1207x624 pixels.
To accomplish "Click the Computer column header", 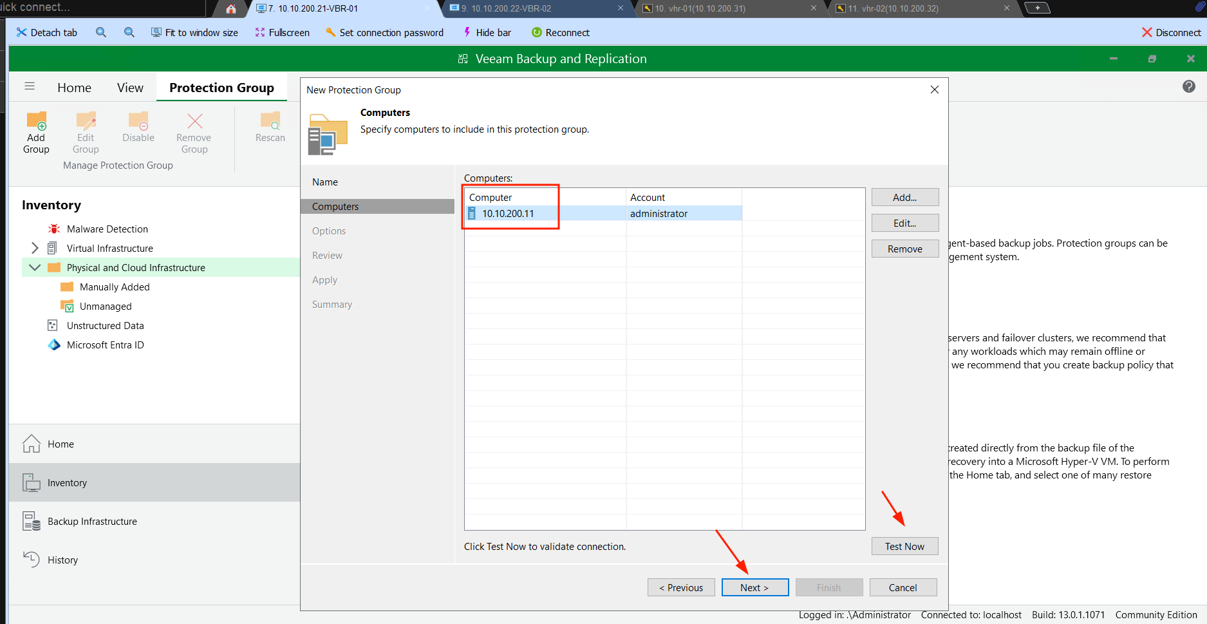I will (x=545, y=197).
